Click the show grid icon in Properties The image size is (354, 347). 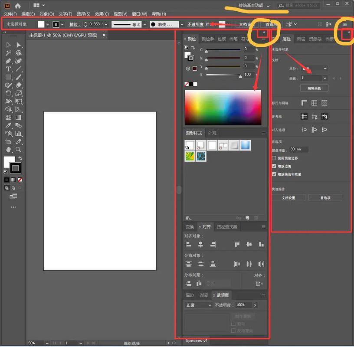[314, 103]
